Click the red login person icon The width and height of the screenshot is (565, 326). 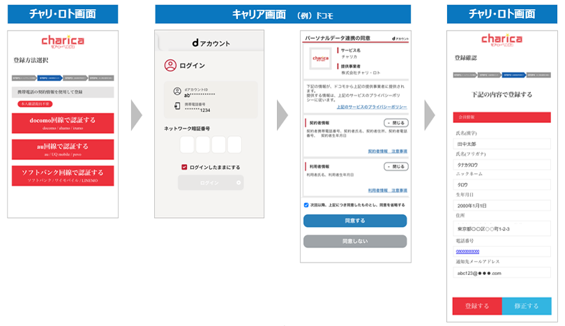click(170, 66)
